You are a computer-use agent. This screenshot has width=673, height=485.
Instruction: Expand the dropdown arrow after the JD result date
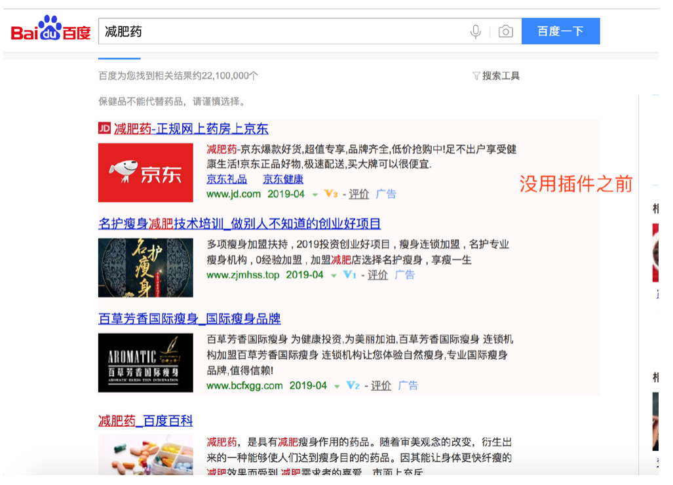click(x=315, y=193)
